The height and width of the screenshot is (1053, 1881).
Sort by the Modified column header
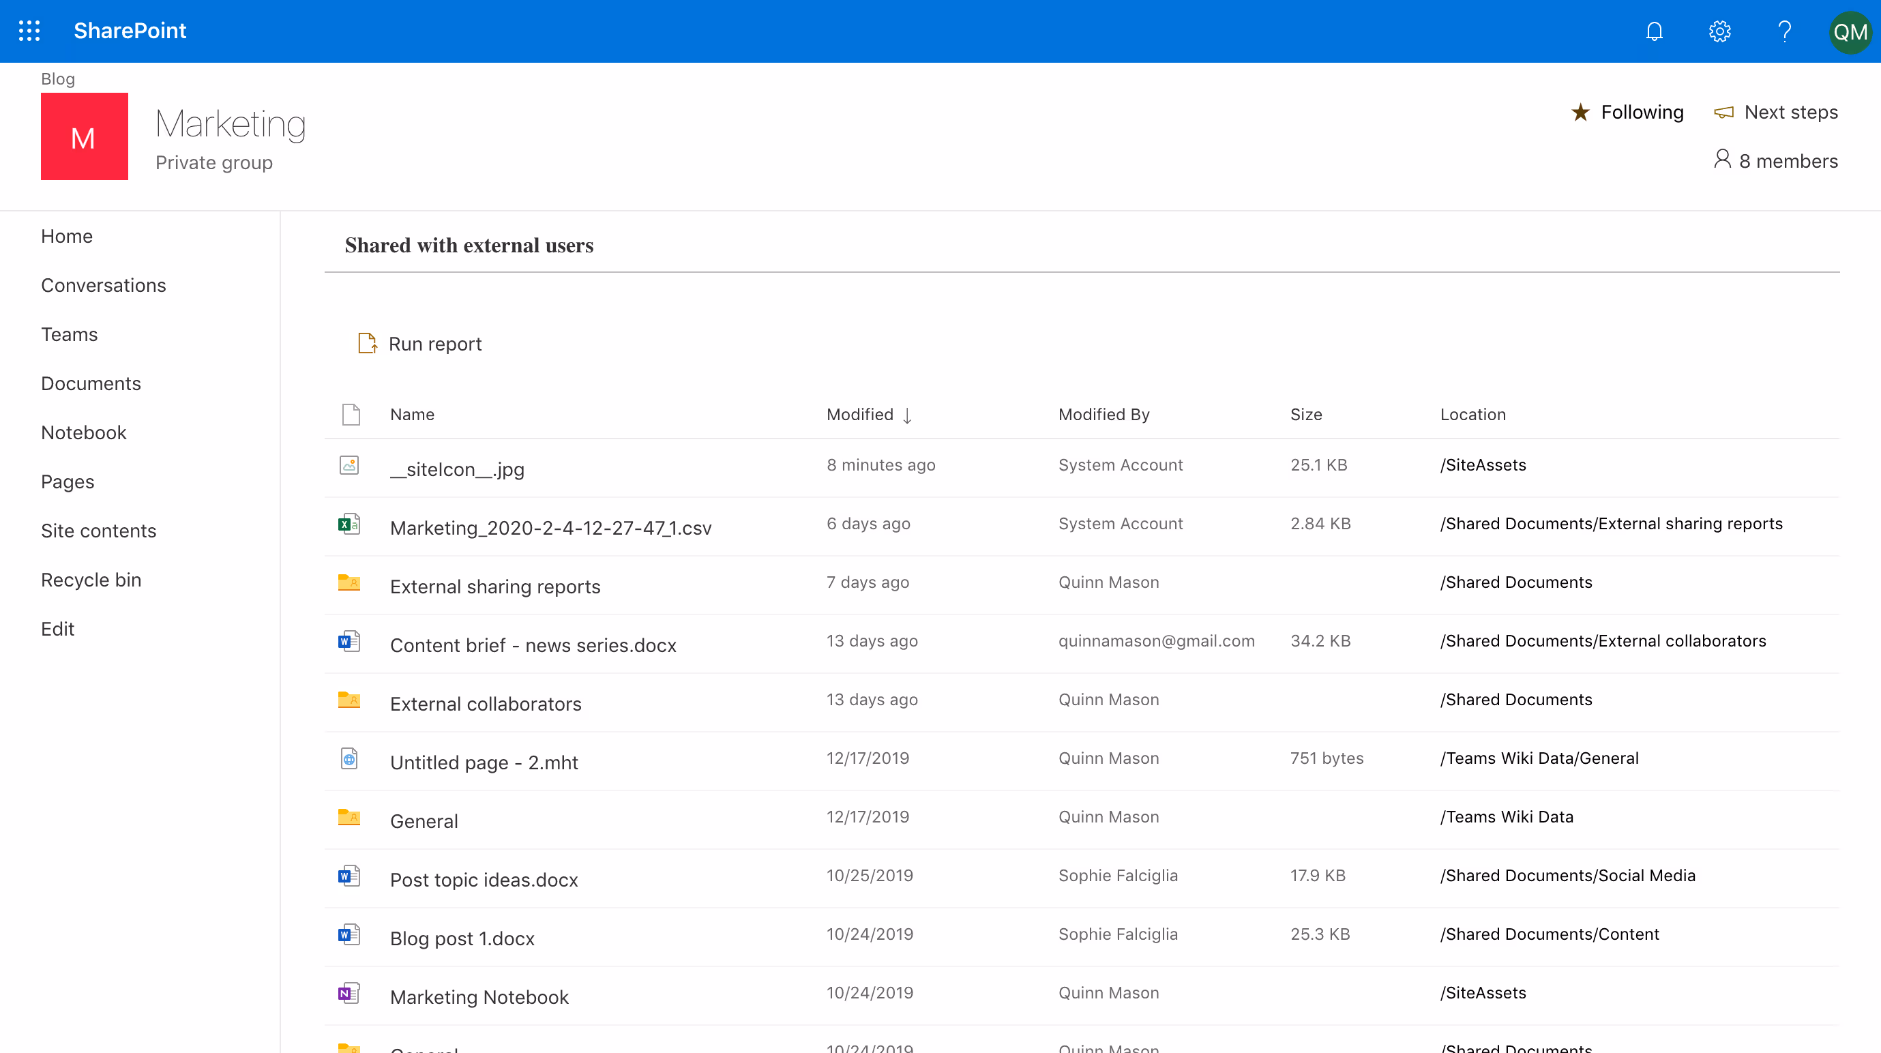click(x=860, y=415)
